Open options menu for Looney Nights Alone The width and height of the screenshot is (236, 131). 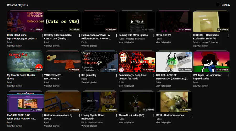[116, 116]
